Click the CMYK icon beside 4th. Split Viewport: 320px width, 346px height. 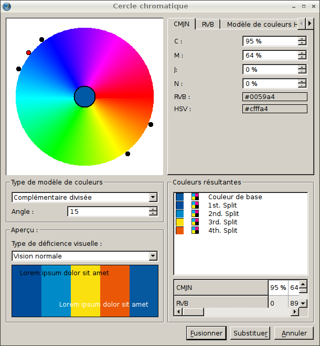click(195, 230)
